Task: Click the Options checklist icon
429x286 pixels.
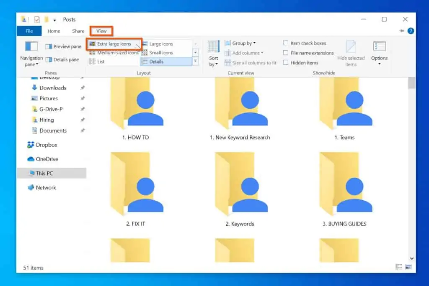Action: tap(379, 46)
